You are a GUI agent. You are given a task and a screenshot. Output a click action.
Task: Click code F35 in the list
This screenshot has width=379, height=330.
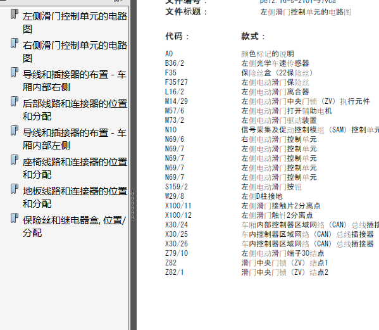[x=171, y=73]
